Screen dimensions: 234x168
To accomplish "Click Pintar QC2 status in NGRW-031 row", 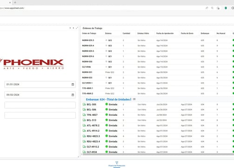I will (x=110, y=72).
